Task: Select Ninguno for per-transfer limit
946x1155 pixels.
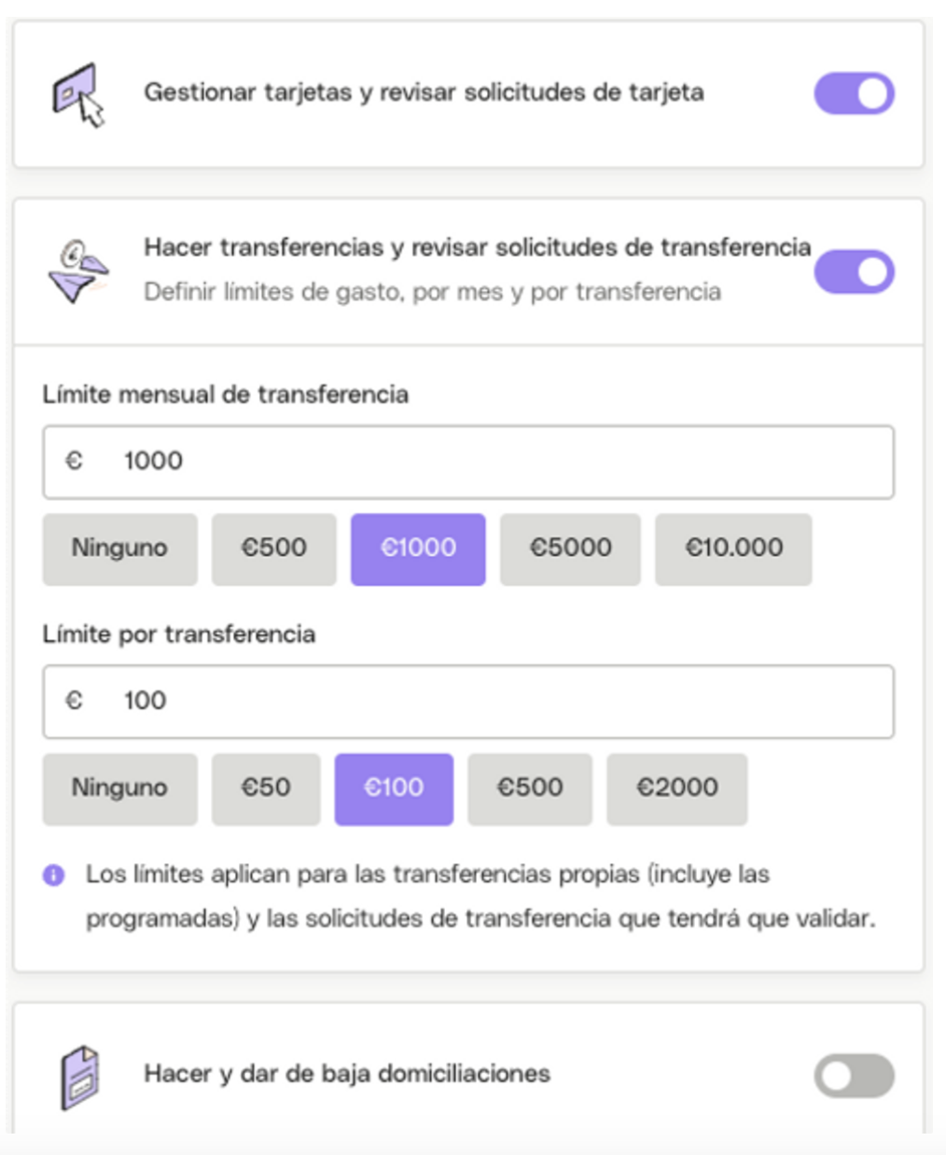Action: click(119, 788)
